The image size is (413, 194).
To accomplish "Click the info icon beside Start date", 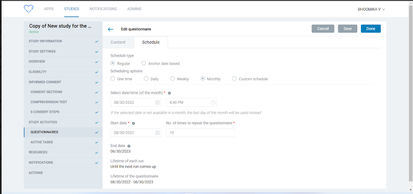I will click(x=133, y=123).
